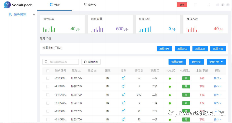Click the green status dot for 账号1739
The height and width of the screenshot is (123, 232).
tap(170, 95)
